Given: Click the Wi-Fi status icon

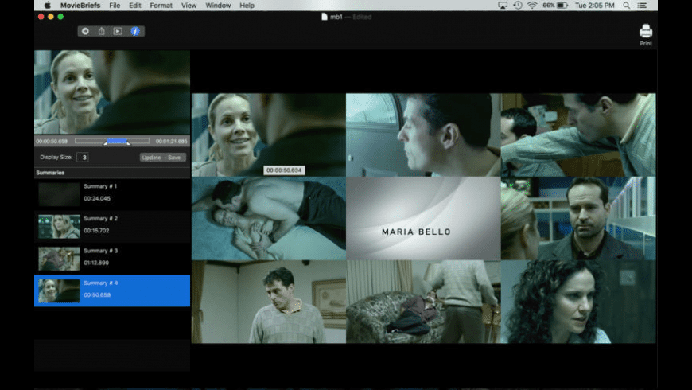Looking at the screenshot, I should 532,6.
